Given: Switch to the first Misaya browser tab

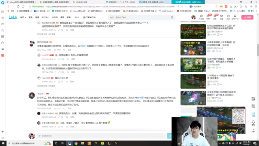Looking at the screenshot, I should 21,2.
